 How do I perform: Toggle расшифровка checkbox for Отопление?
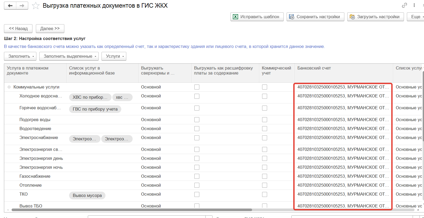click(197, 185)
